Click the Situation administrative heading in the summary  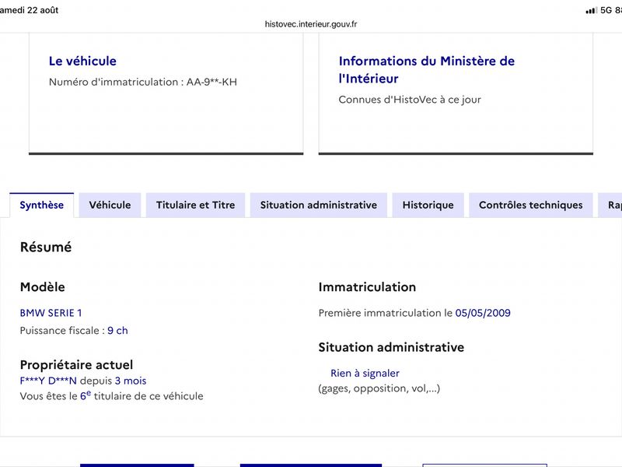click(x=391, y=347)
